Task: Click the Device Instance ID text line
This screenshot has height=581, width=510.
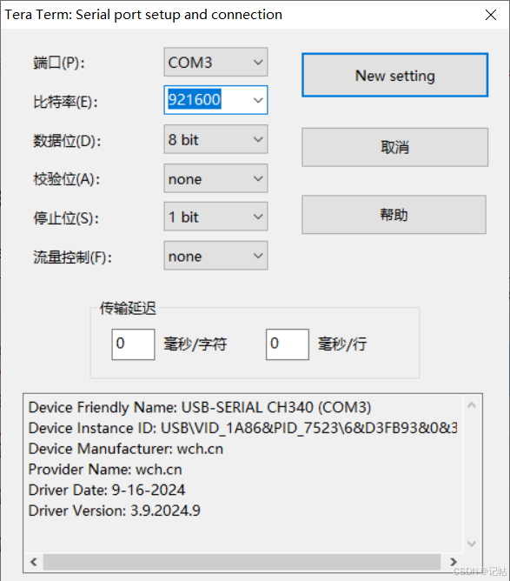Action: pos(243,428)
